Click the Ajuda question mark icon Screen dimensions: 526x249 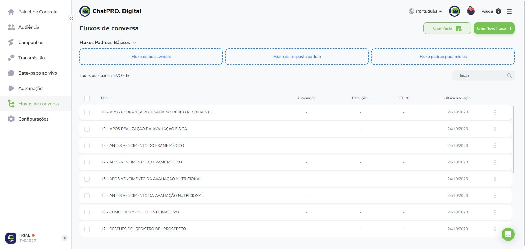pos(498,11)
